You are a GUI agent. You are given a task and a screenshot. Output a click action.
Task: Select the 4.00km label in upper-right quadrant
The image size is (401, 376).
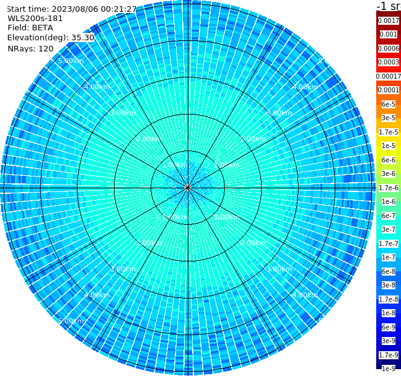coord(305,87)
